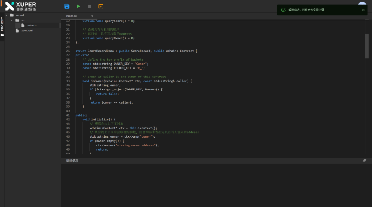
Task: Open xdev.toml in the file tree
Action: [x=27, y=30]
